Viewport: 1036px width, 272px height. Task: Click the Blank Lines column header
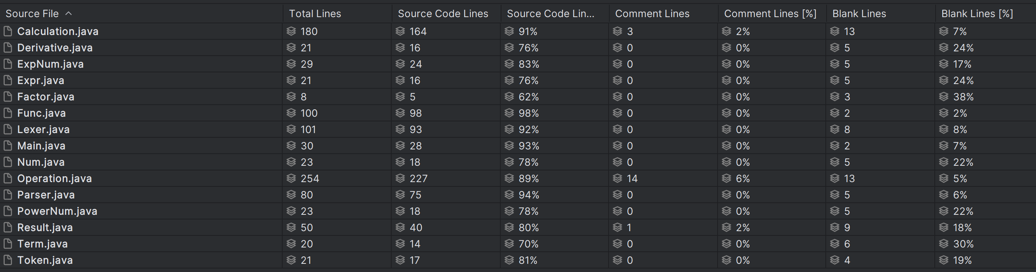point(859,14)
